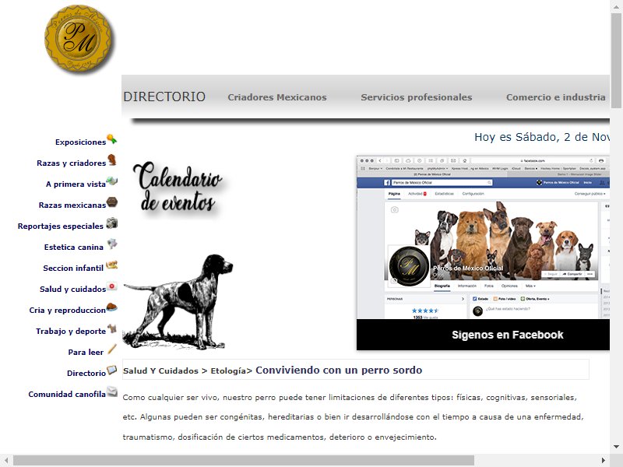The image size is (623, 467).
Task: Click the pencil icon beside Para leer
Action: pos(112,349)
